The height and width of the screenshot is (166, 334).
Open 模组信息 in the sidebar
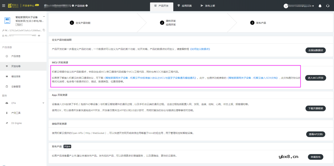tap(23, 76)
